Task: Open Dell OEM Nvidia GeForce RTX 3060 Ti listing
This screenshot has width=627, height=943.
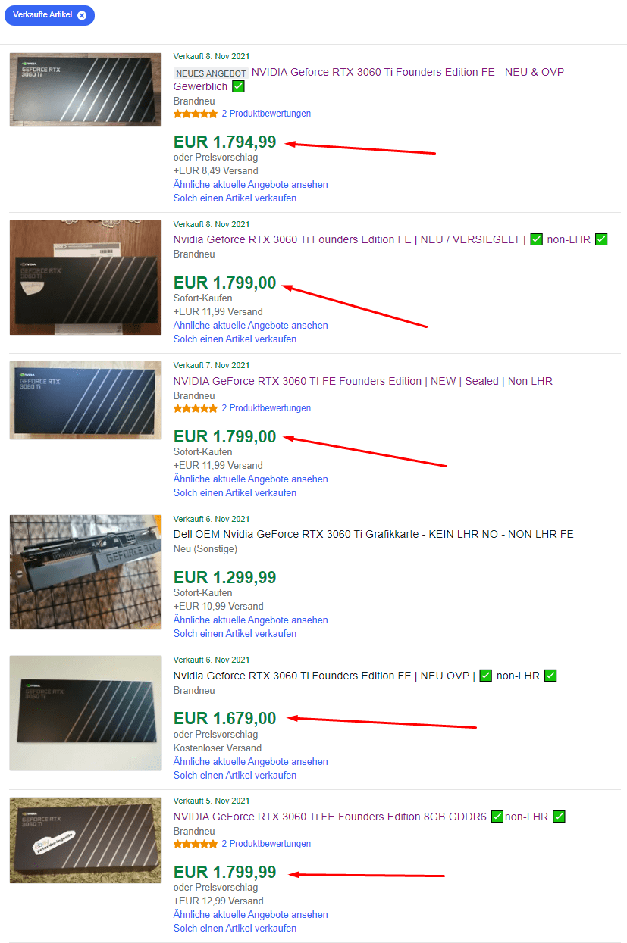Action: [x=374, y=534]
